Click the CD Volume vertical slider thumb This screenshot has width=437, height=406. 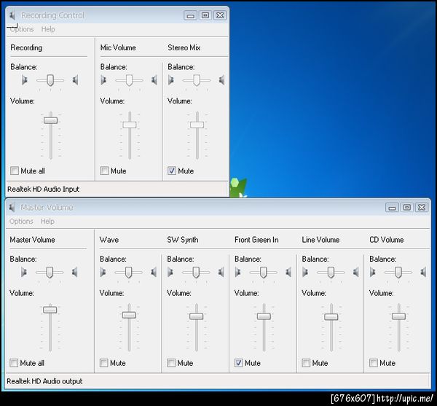click(399, 316)
